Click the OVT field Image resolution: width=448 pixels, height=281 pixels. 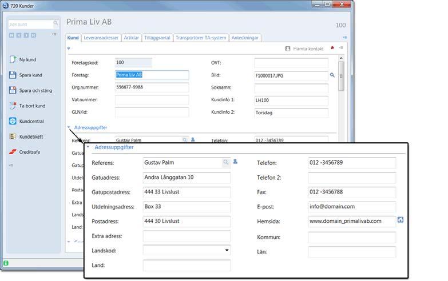291,63
